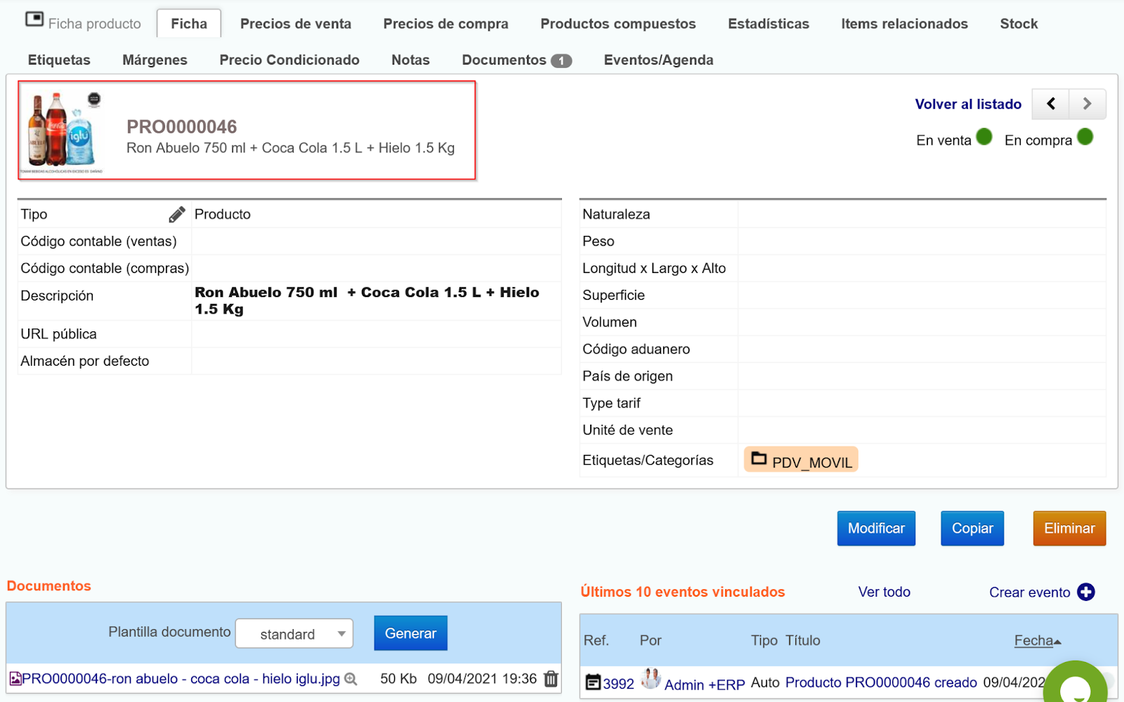Click the Copiar button

[x=972, y=529]
